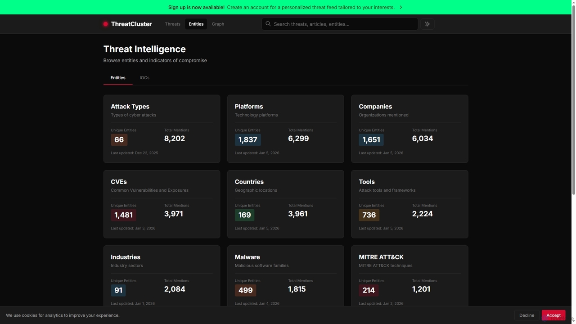This screenshot has width=576, height=324.
Task: Select the Entities nav item
Action: 196,24
